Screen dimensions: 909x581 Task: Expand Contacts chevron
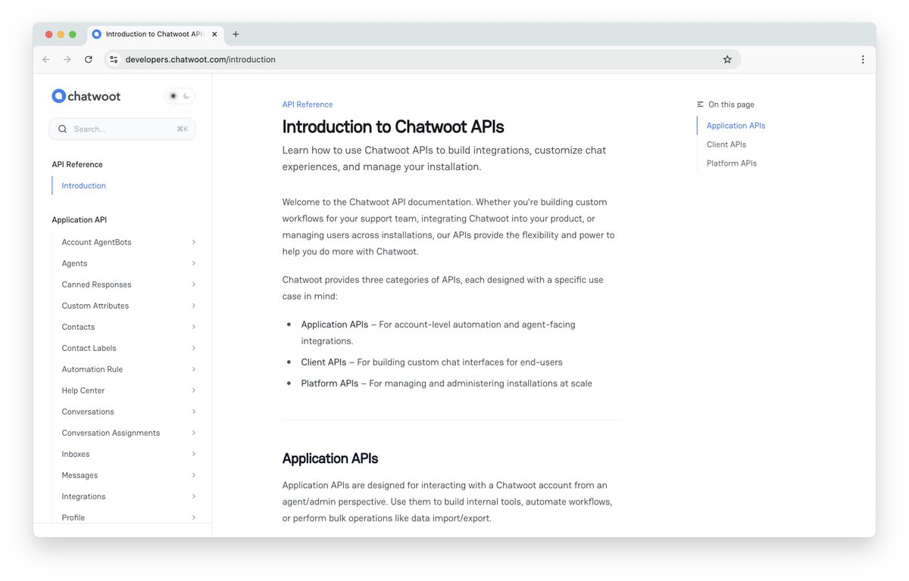[194, 327]
